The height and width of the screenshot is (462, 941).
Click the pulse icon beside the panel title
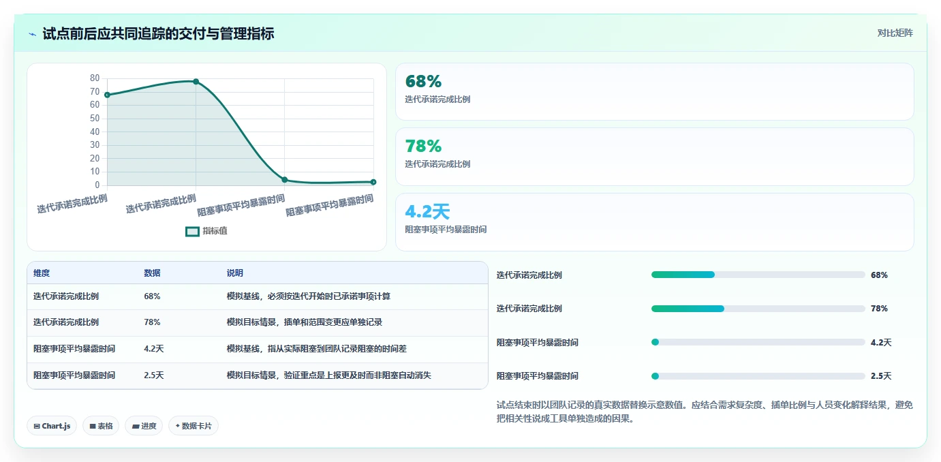click(x=33, y=34)
